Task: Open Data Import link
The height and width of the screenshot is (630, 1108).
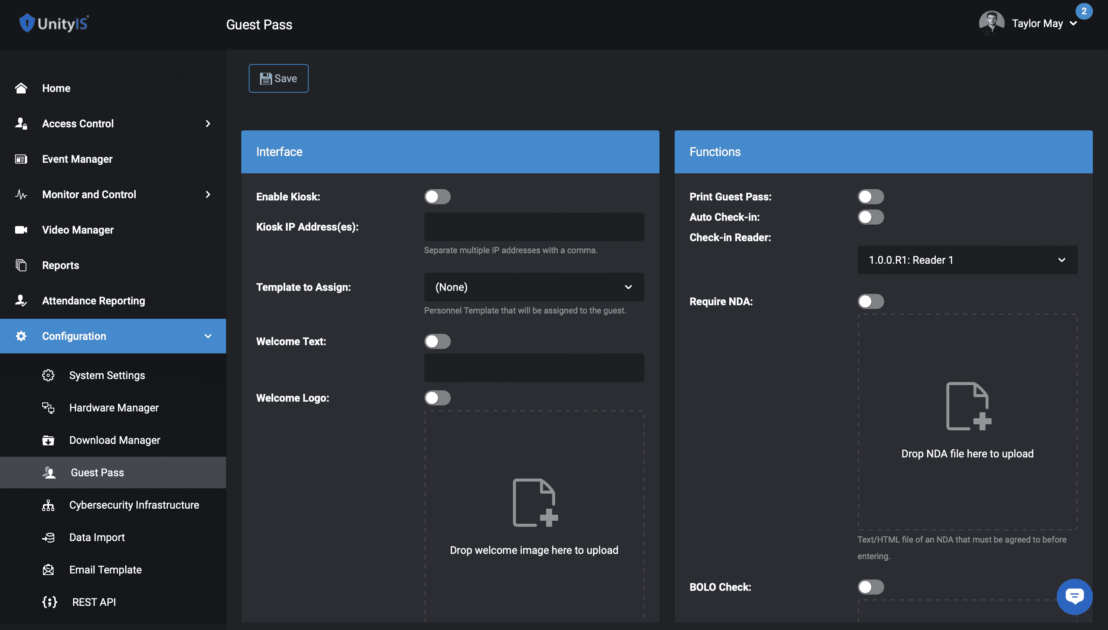Action: [x=97, y=537]
